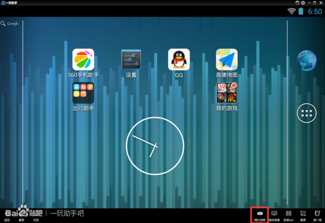The image size is (325, 223).
Task: Open the 设置 settings app
Action: (131, 59)
